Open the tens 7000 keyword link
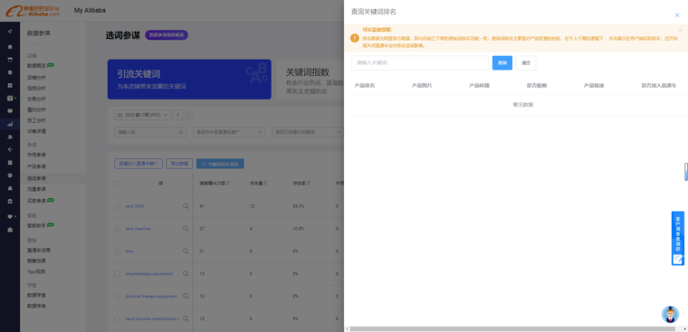Image resolution: width=688 pixels, height=332 pixels. click(x=134, y=206)
